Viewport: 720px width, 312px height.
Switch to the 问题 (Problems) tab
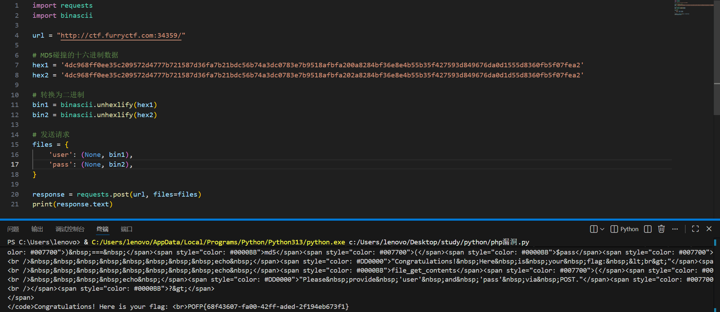pyautogui.click(x=13, y=229)
